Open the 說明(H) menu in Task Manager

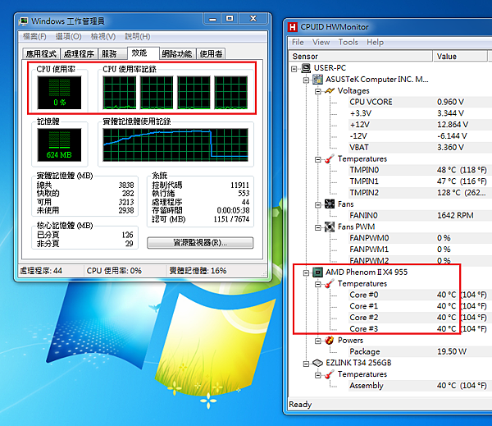click(x=138, y=37)
